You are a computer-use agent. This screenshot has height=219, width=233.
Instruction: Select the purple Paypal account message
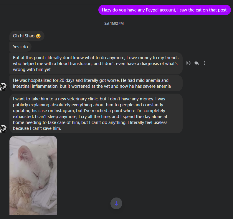[165, 10]
